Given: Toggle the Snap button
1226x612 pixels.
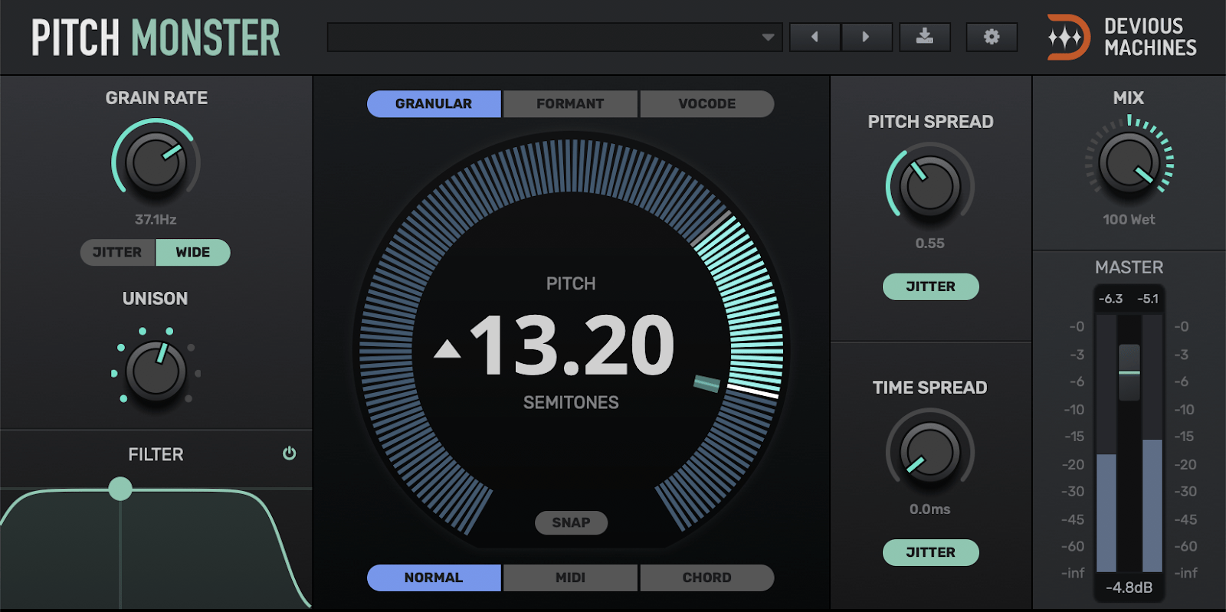Looking at the screenshot, I should (x=571, y=522).
